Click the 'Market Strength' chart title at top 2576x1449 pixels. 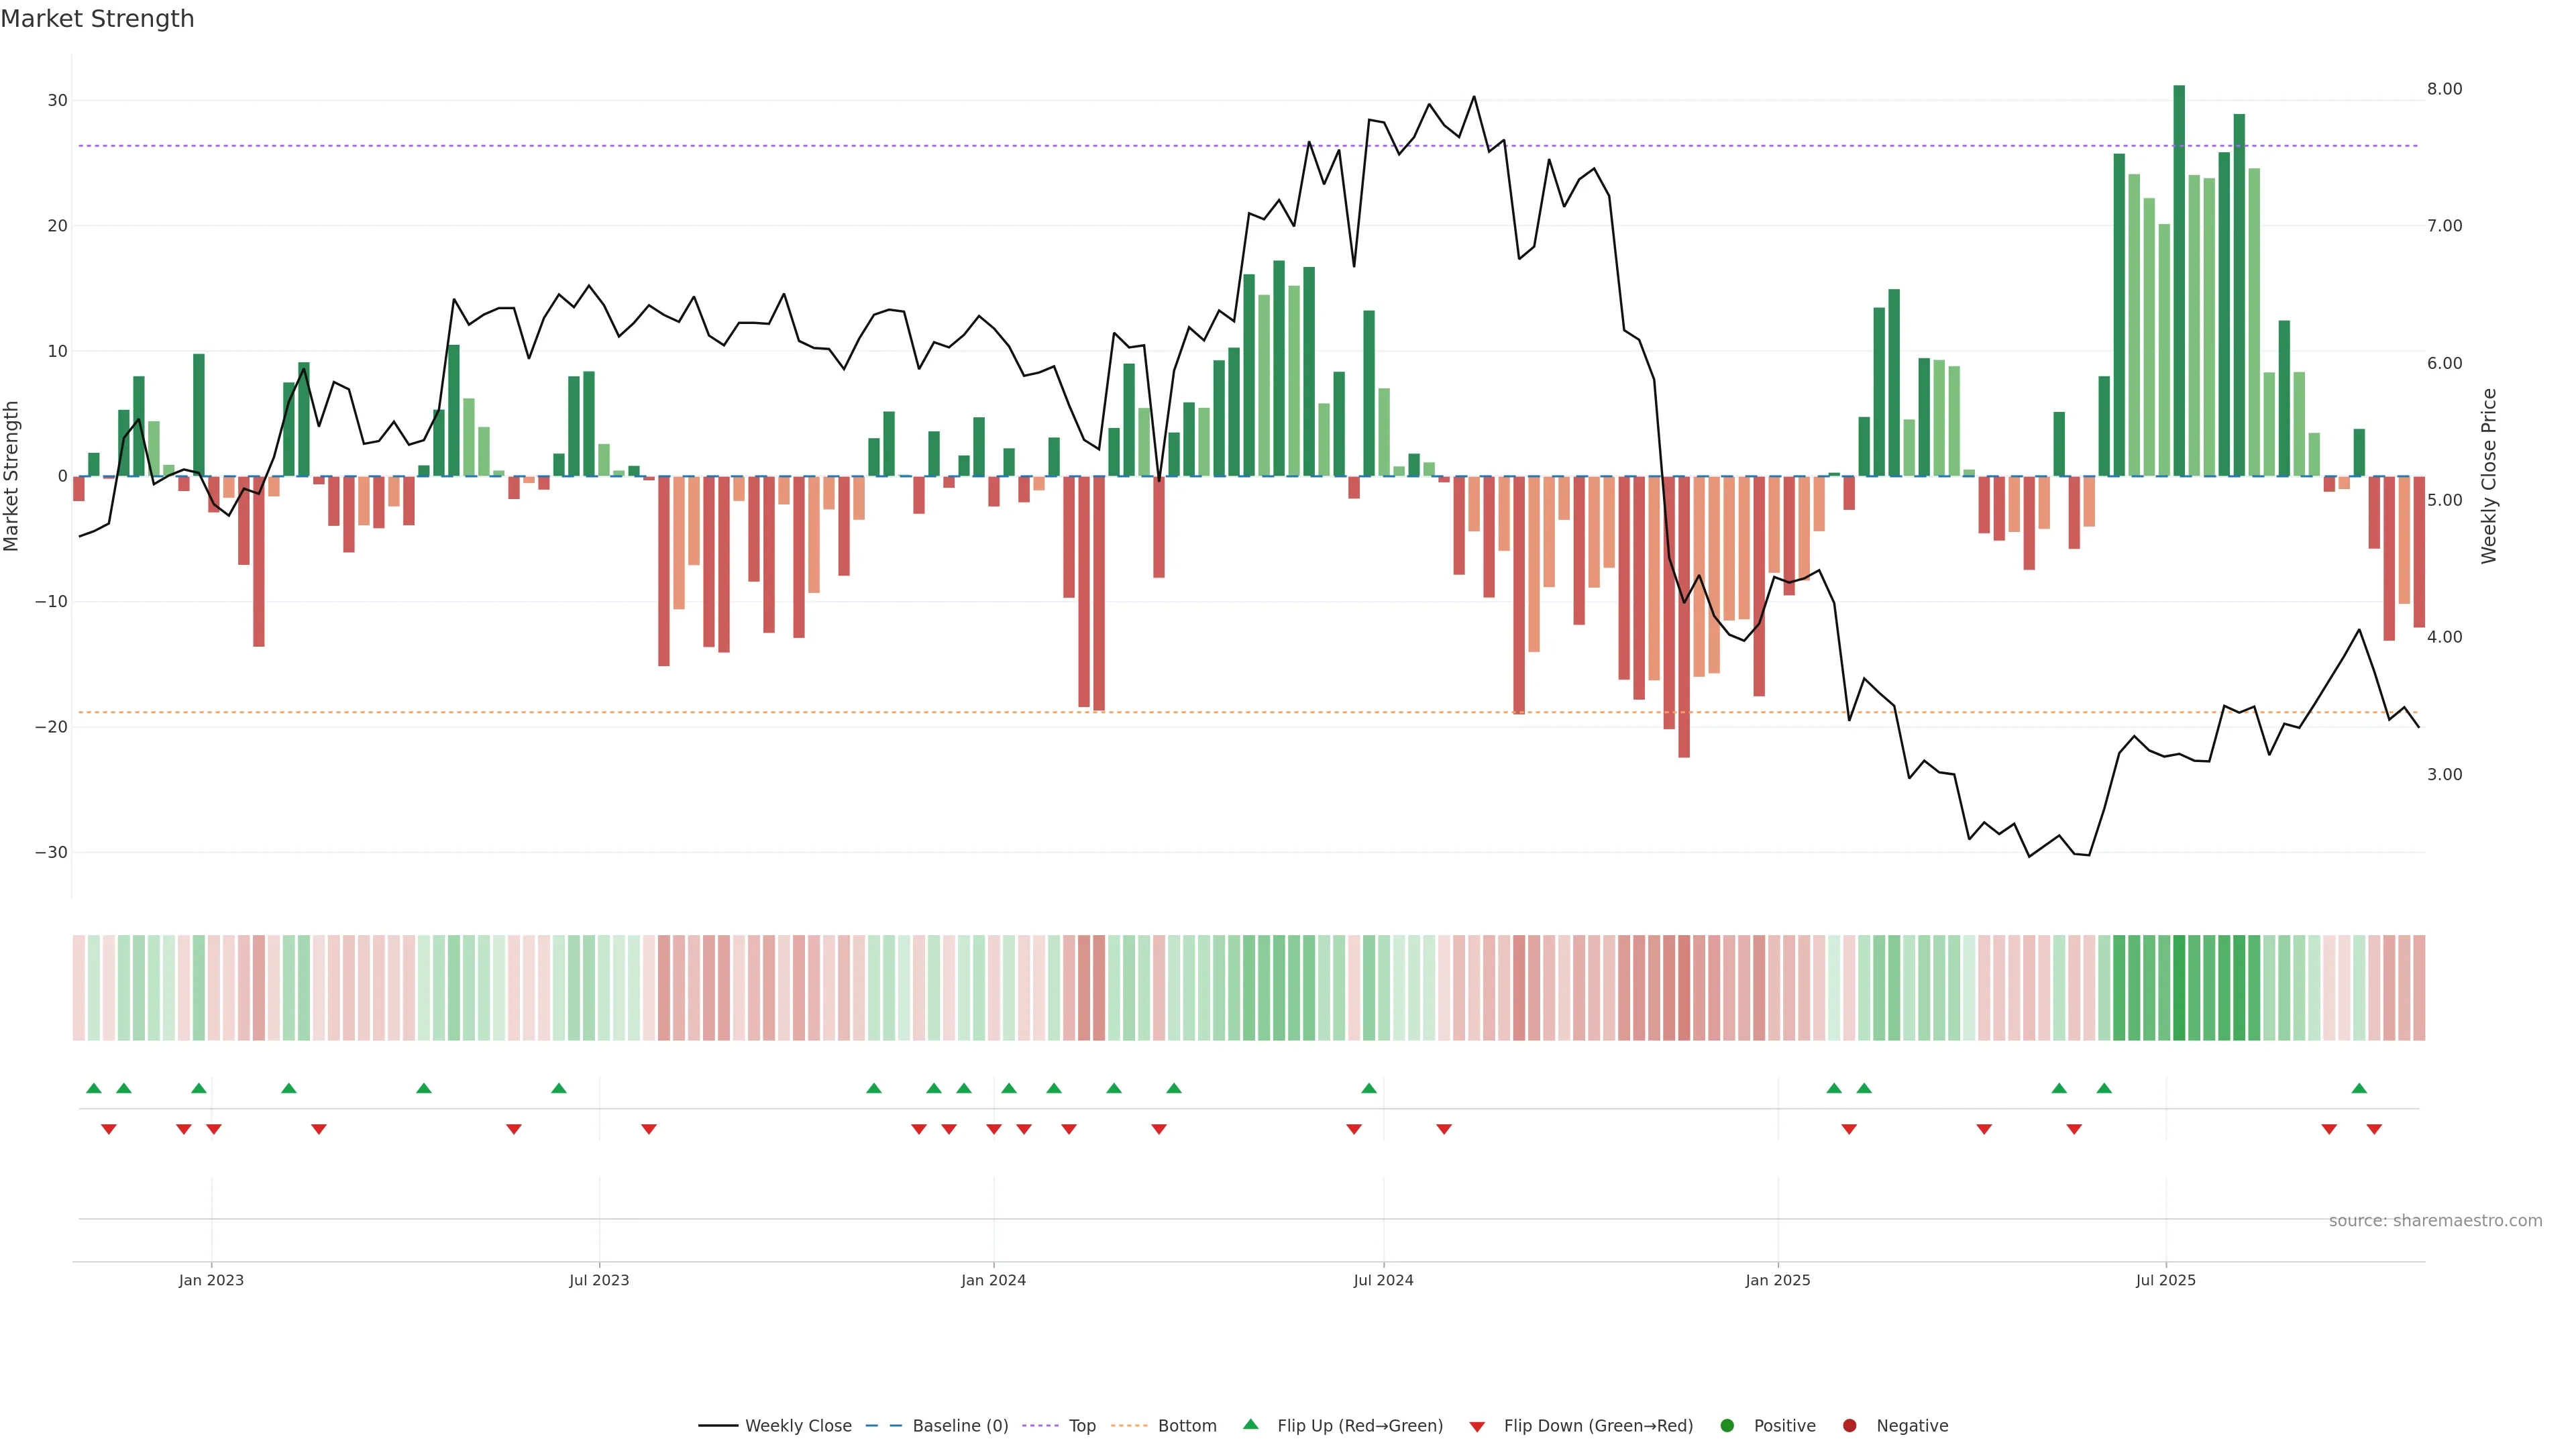97,19
